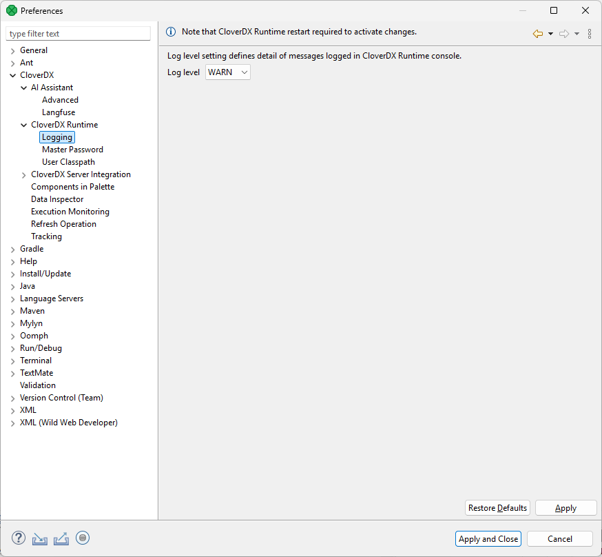Image resolution: width=602 pixels, height=557 pixels.
Task: Open the back history dropdown arrow
Action: [550, 34]
